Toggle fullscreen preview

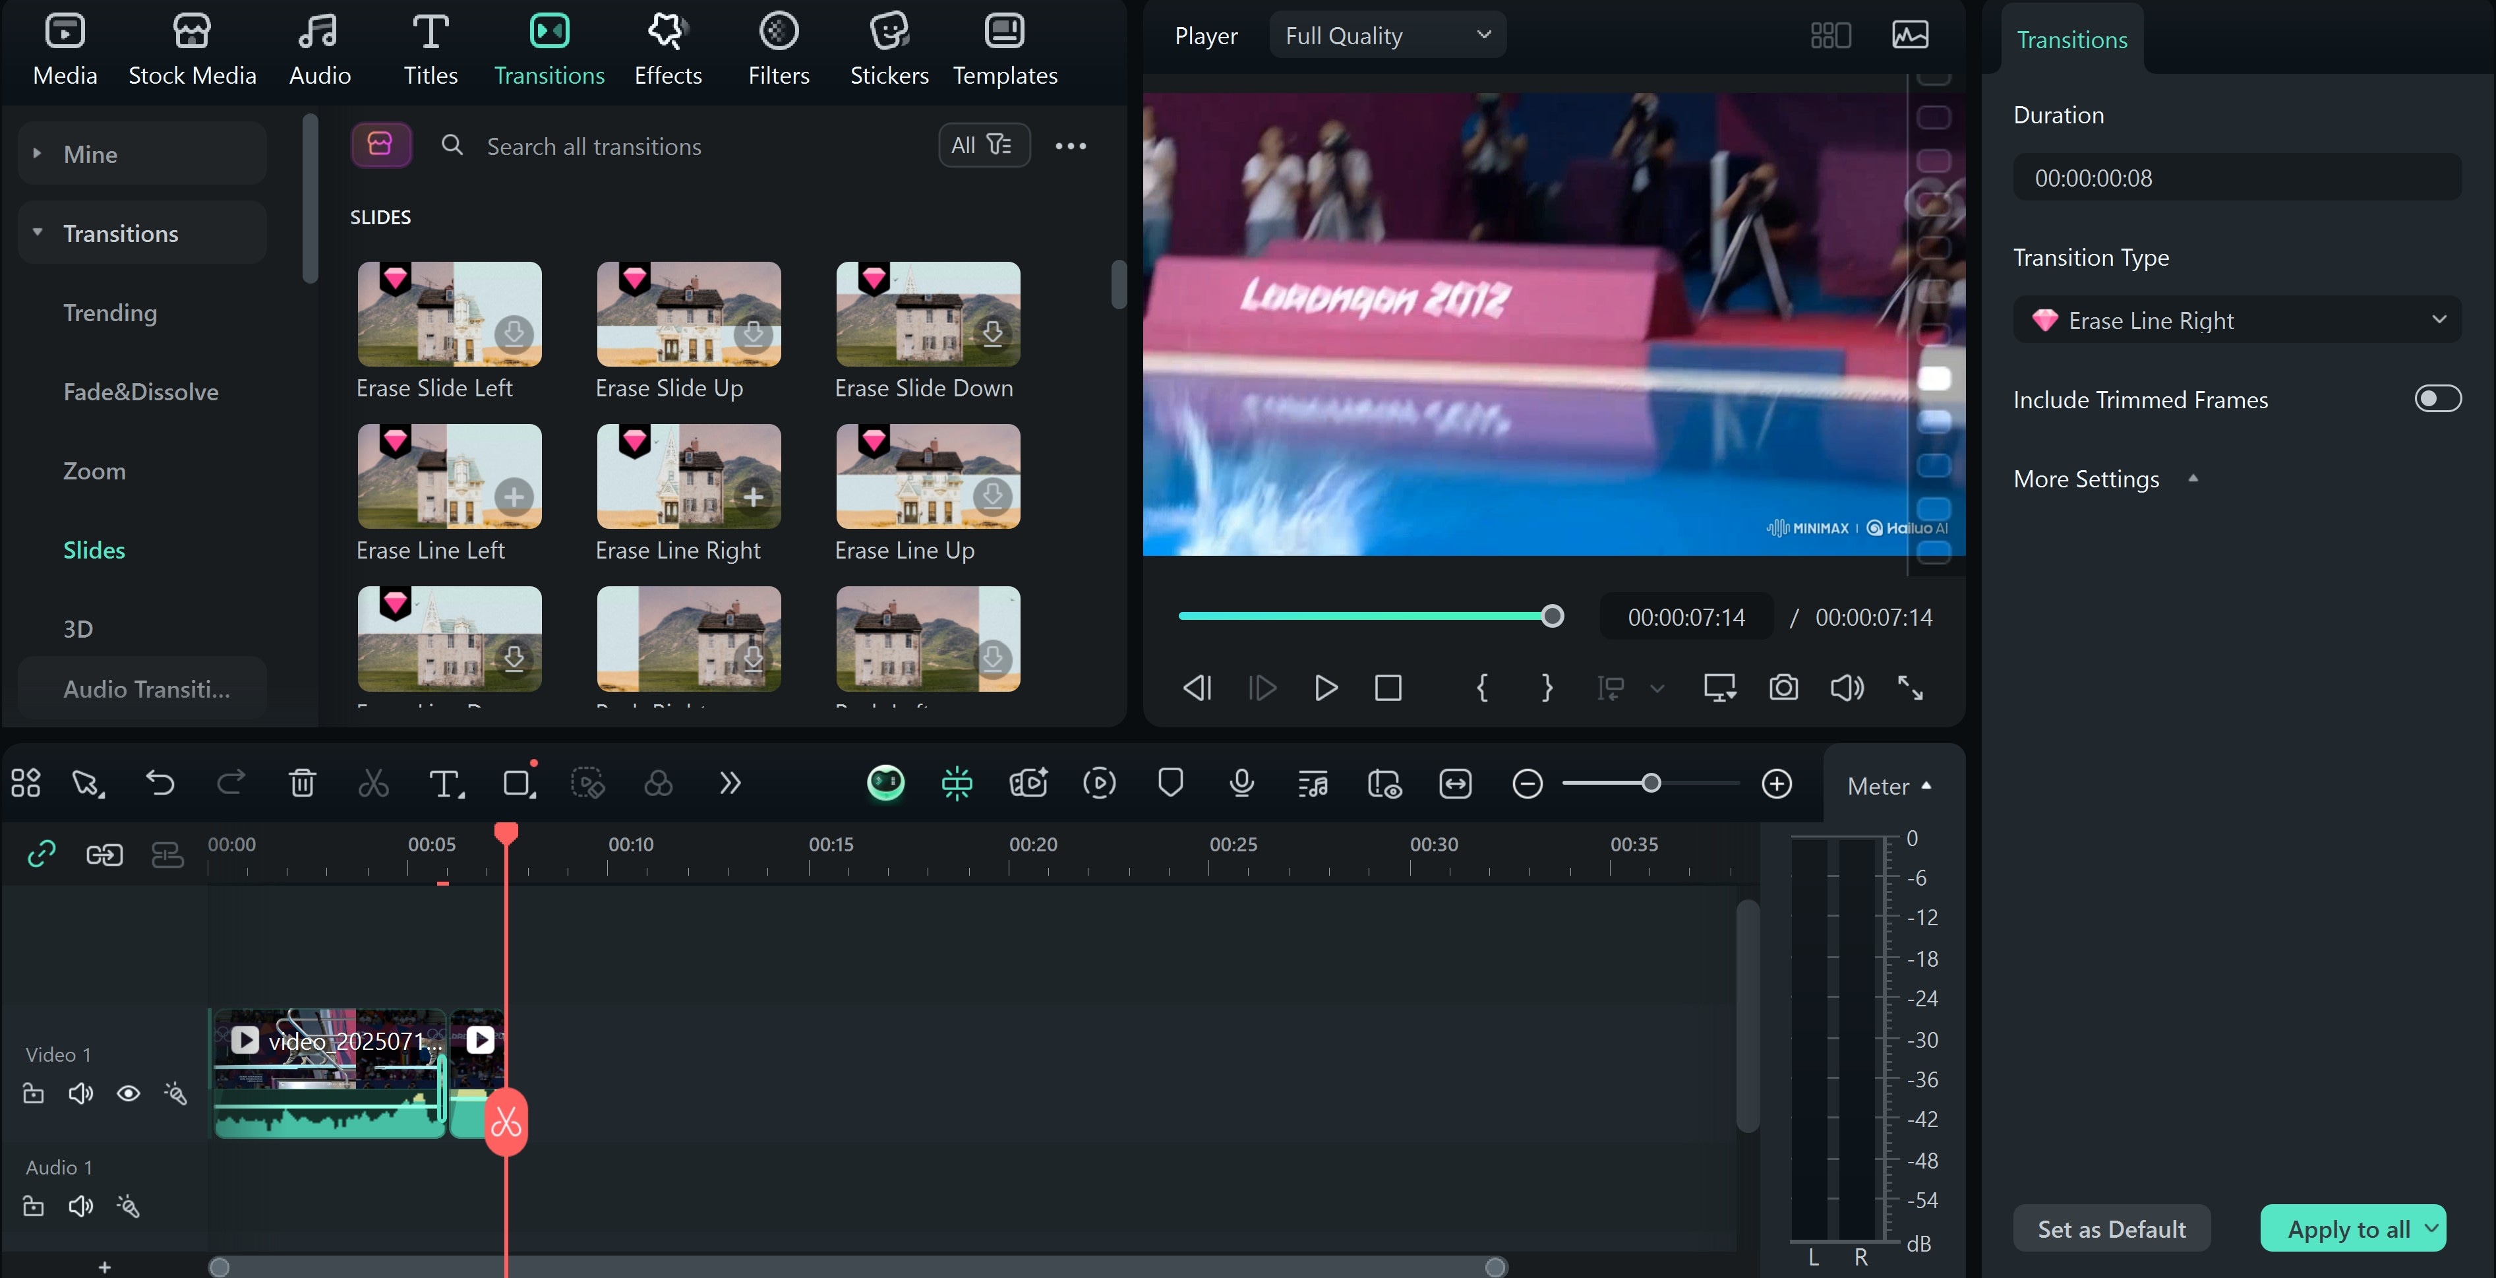click(x=1910, y=688)
